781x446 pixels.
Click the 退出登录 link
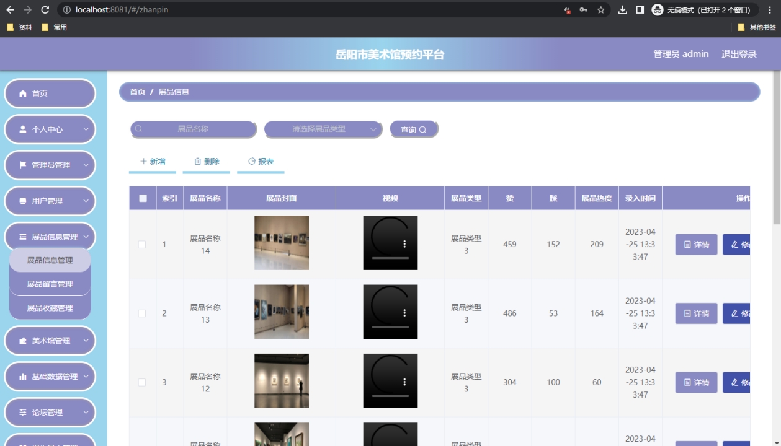739,54
